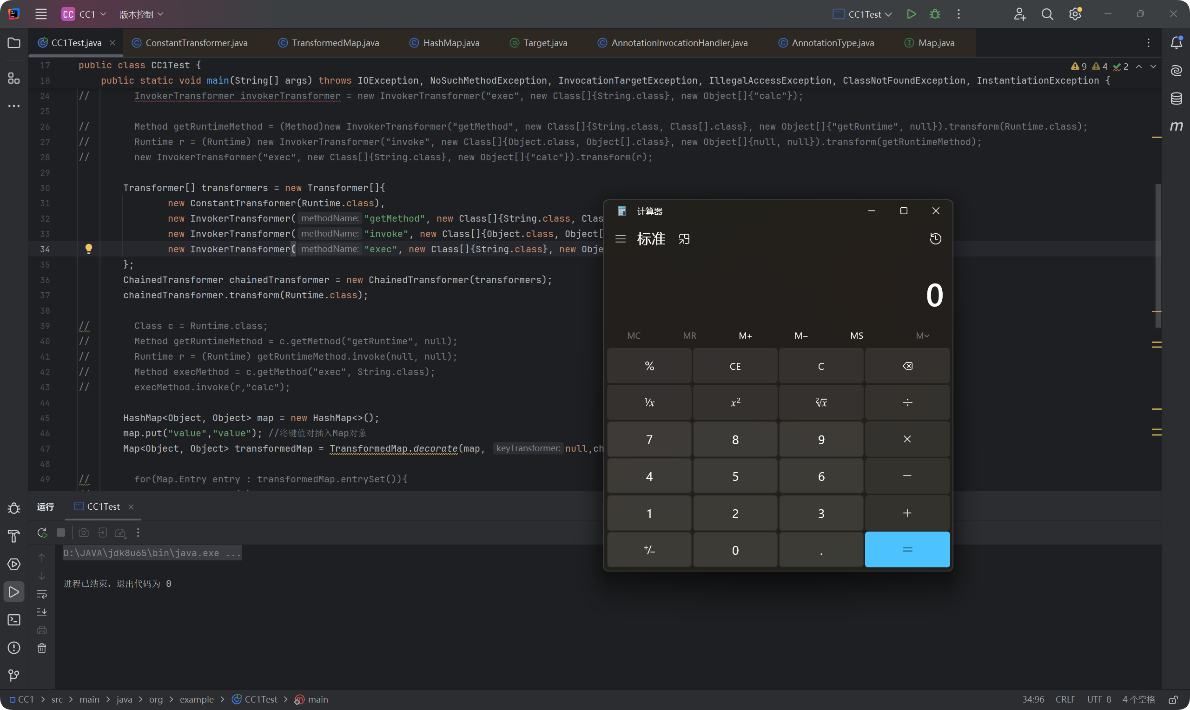Toggle plus/minus sign in calculator
The width and height of the screenshot is (1190, 710).
(649, 550)
